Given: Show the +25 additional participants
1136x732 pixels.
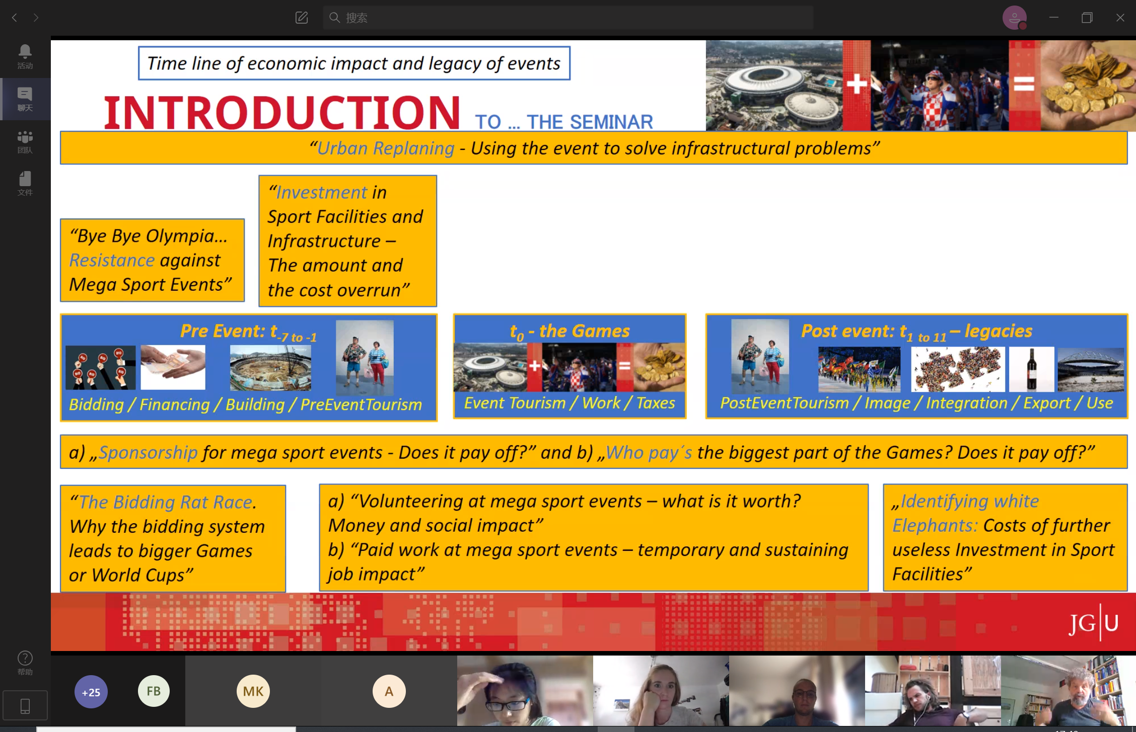Looking at the screenshot, I should pyautogui.click(x=91, y=692).
